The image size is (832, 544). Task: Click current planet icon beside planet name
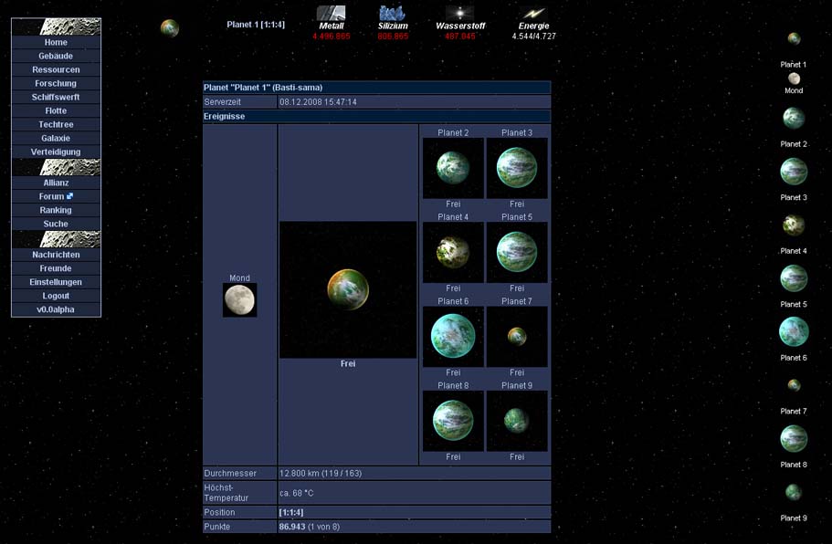click(170, 28)
